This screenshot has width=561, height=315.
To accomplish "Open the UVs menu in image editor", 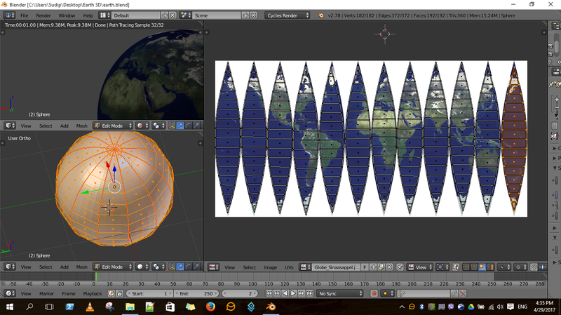I will [289, 267].
